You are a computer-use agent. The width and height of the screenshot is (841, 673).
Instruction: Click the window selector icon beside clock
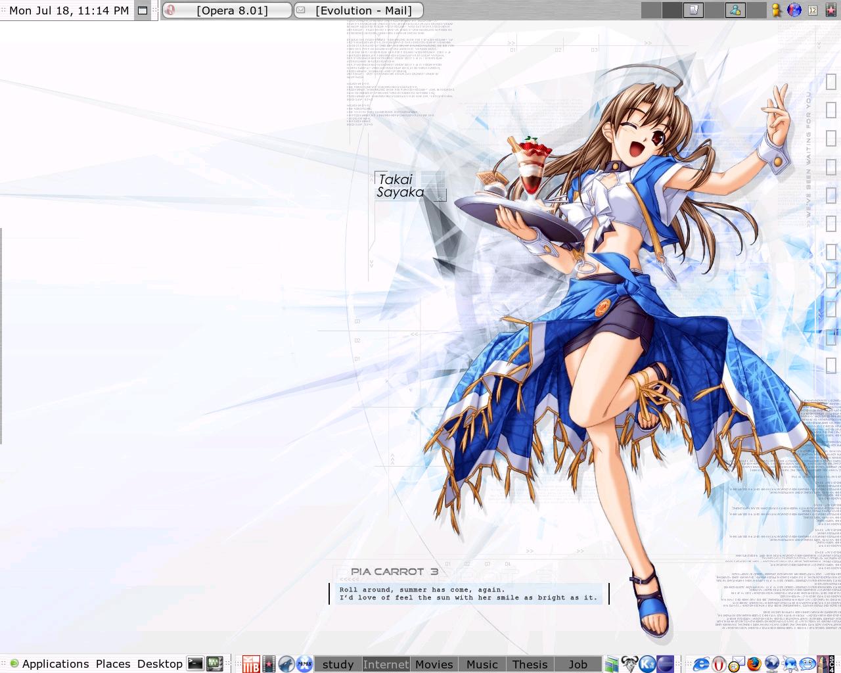click(x=143, y=11)
